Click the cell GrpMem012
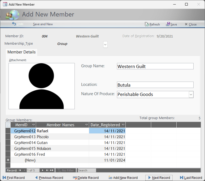 point(23,131)
